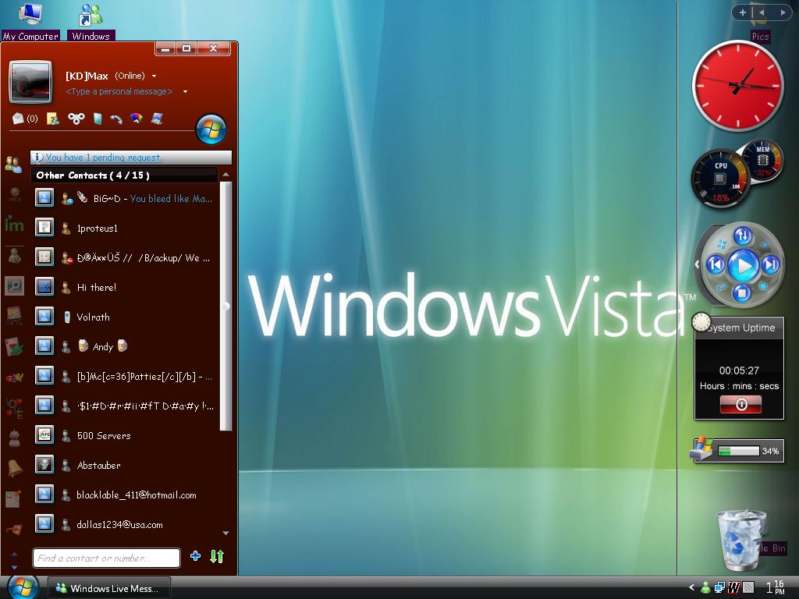Open the bell tab in sidebar
Screen dimensions: 799x599
14,468
